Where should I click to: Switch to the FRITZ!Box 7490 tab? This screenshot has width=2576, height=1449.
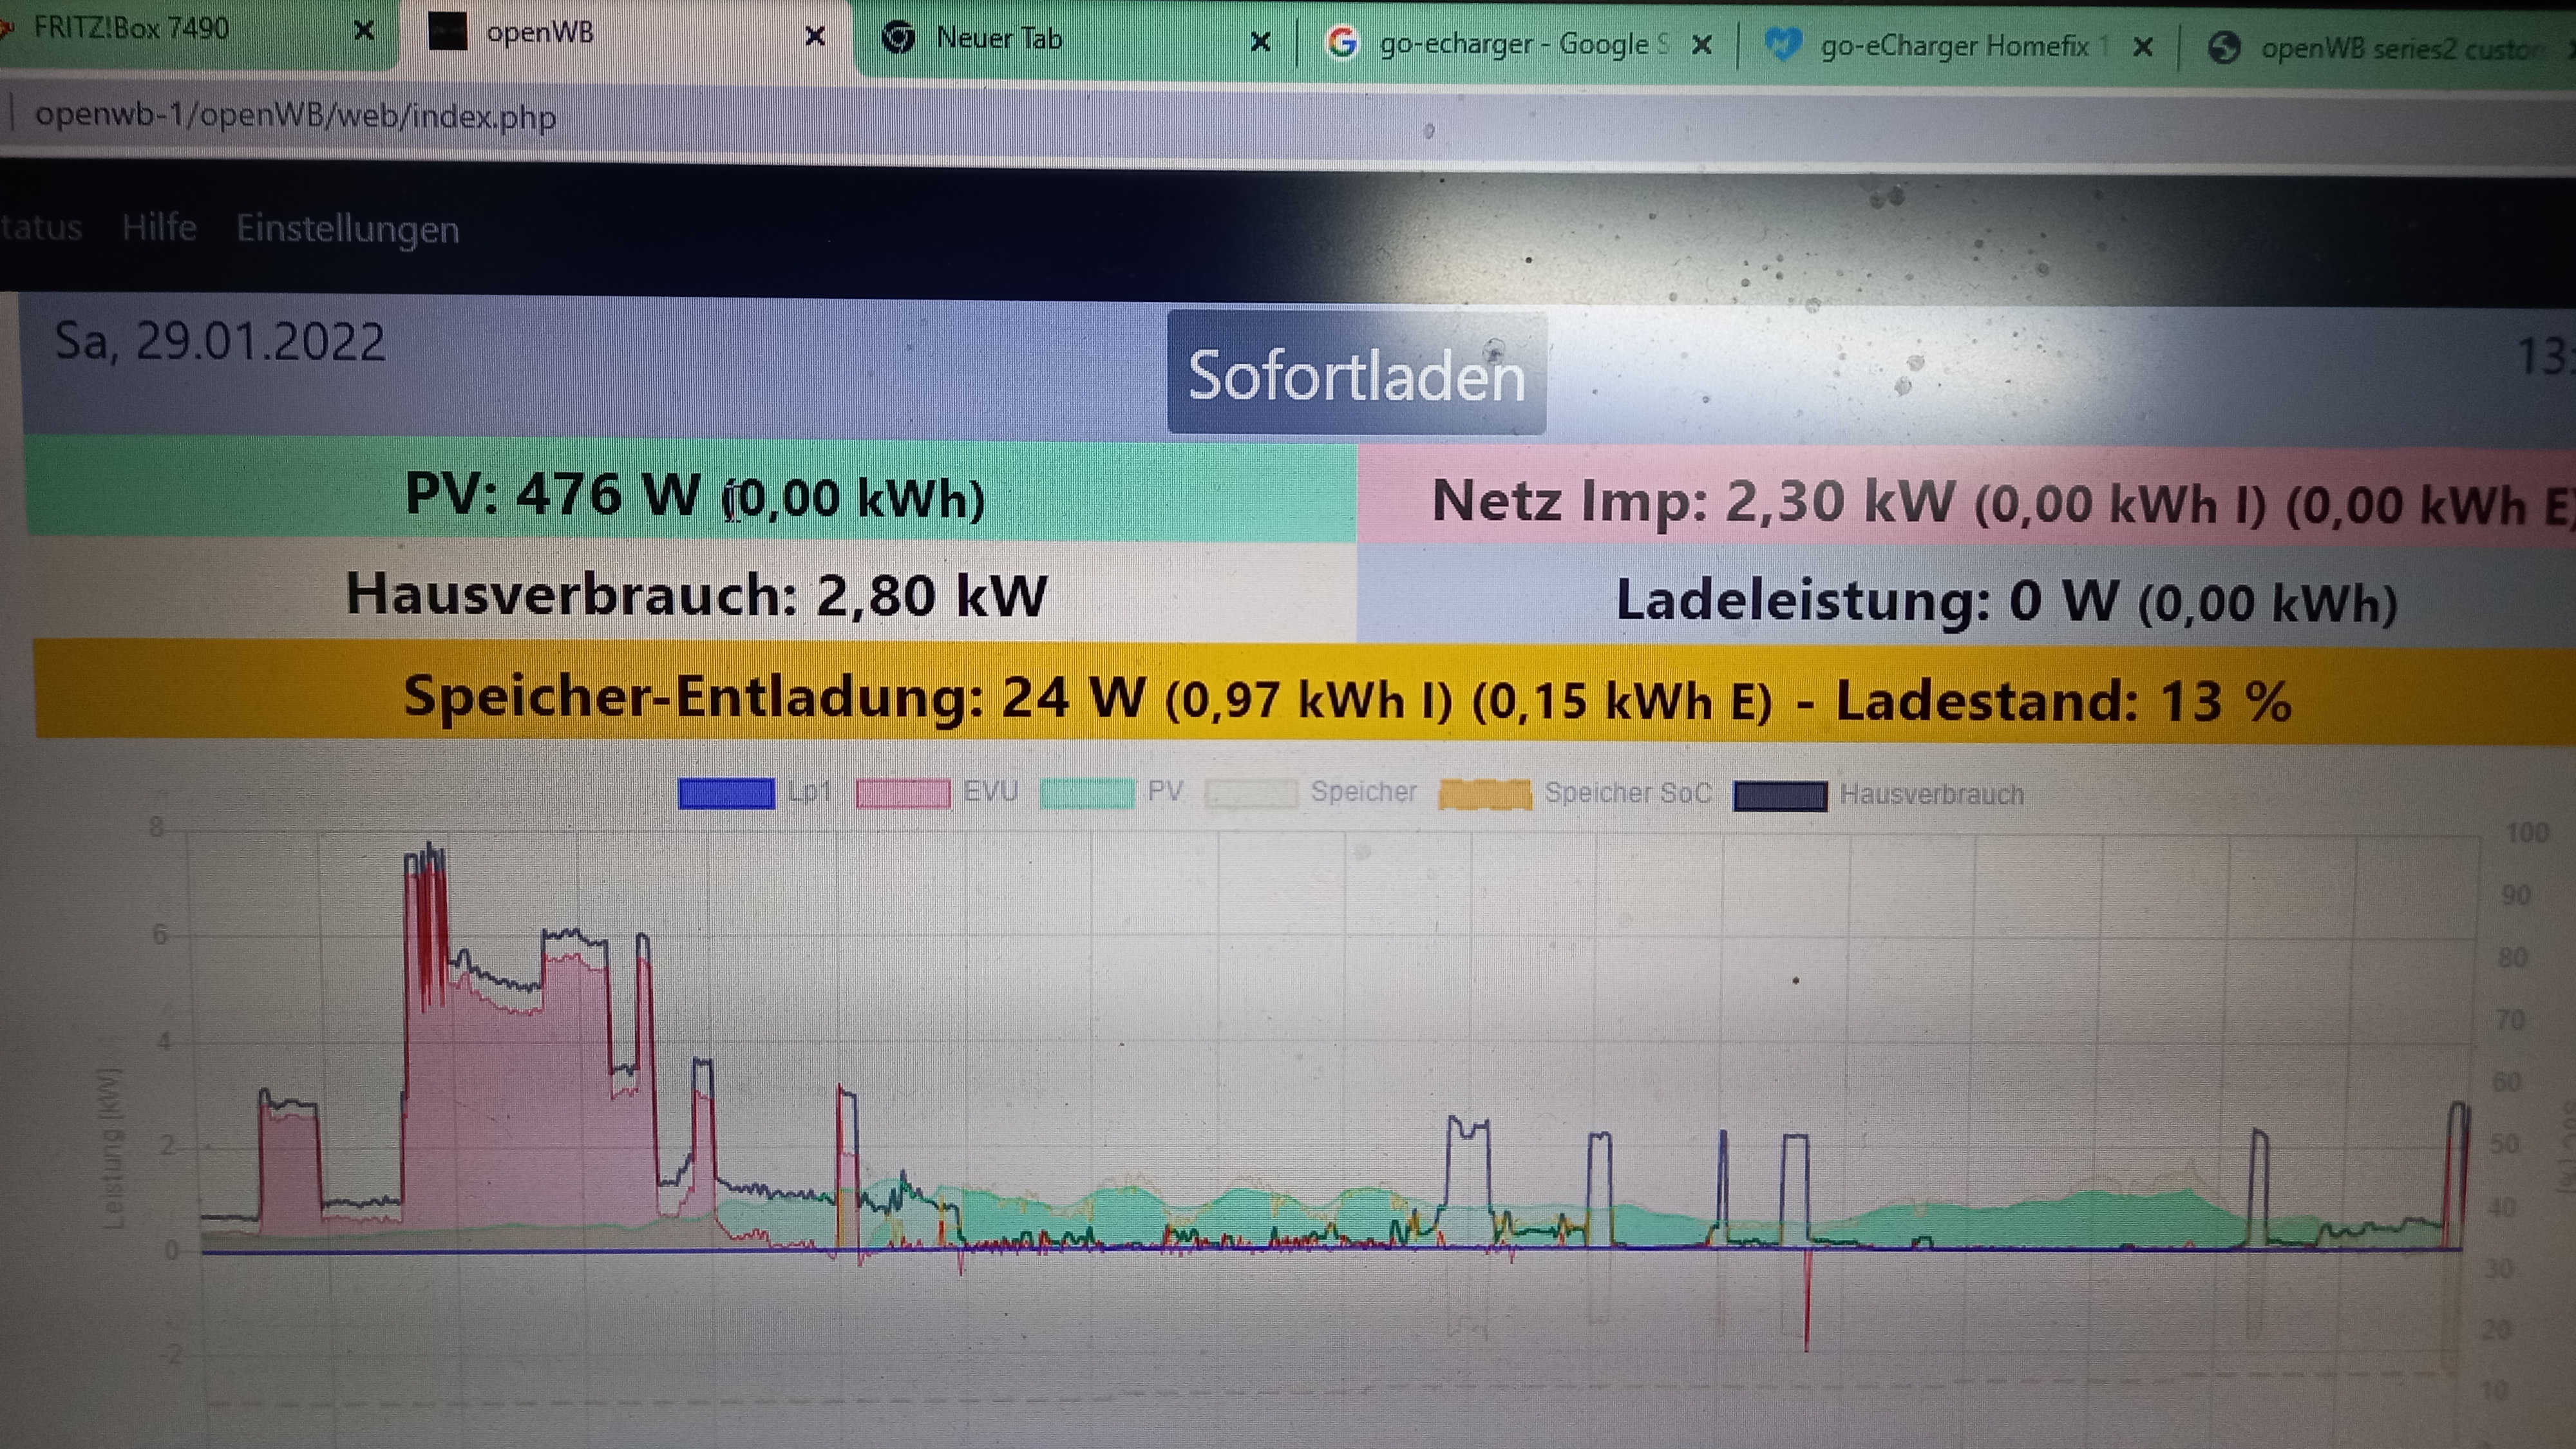(131, 28)
